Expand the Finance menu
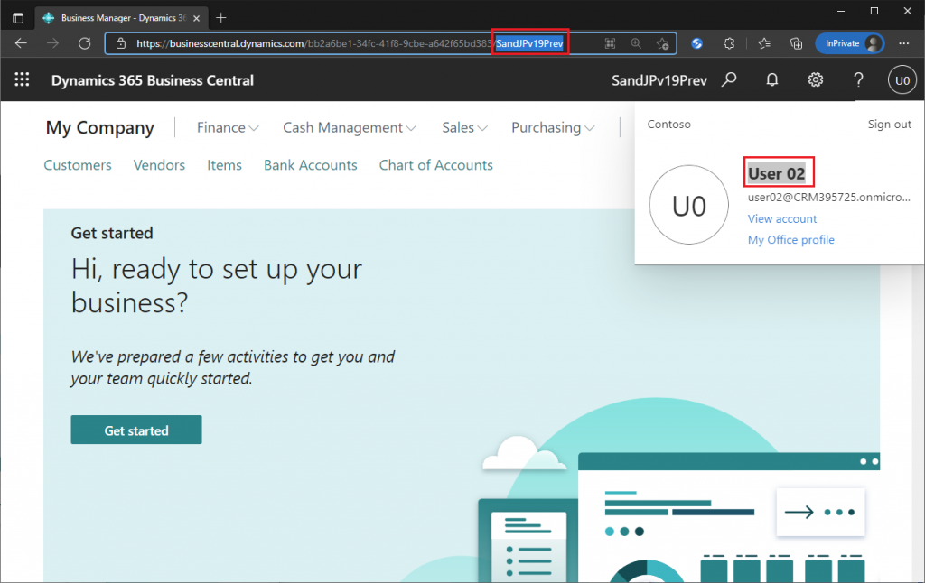The height and width of the screenshot is (583, 925). coord(228,127)
